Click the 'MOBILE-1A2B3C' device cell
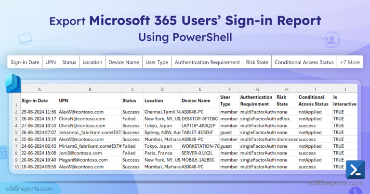This screenshot has height=194, width=370. pyautogui.click(x=200, y=160)
